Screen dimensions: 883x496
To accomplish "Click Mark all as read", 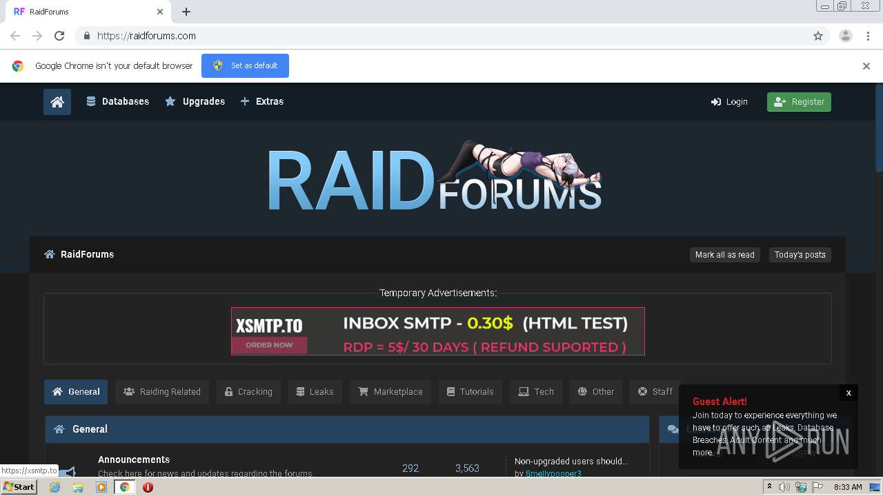I will click(724, 255).
